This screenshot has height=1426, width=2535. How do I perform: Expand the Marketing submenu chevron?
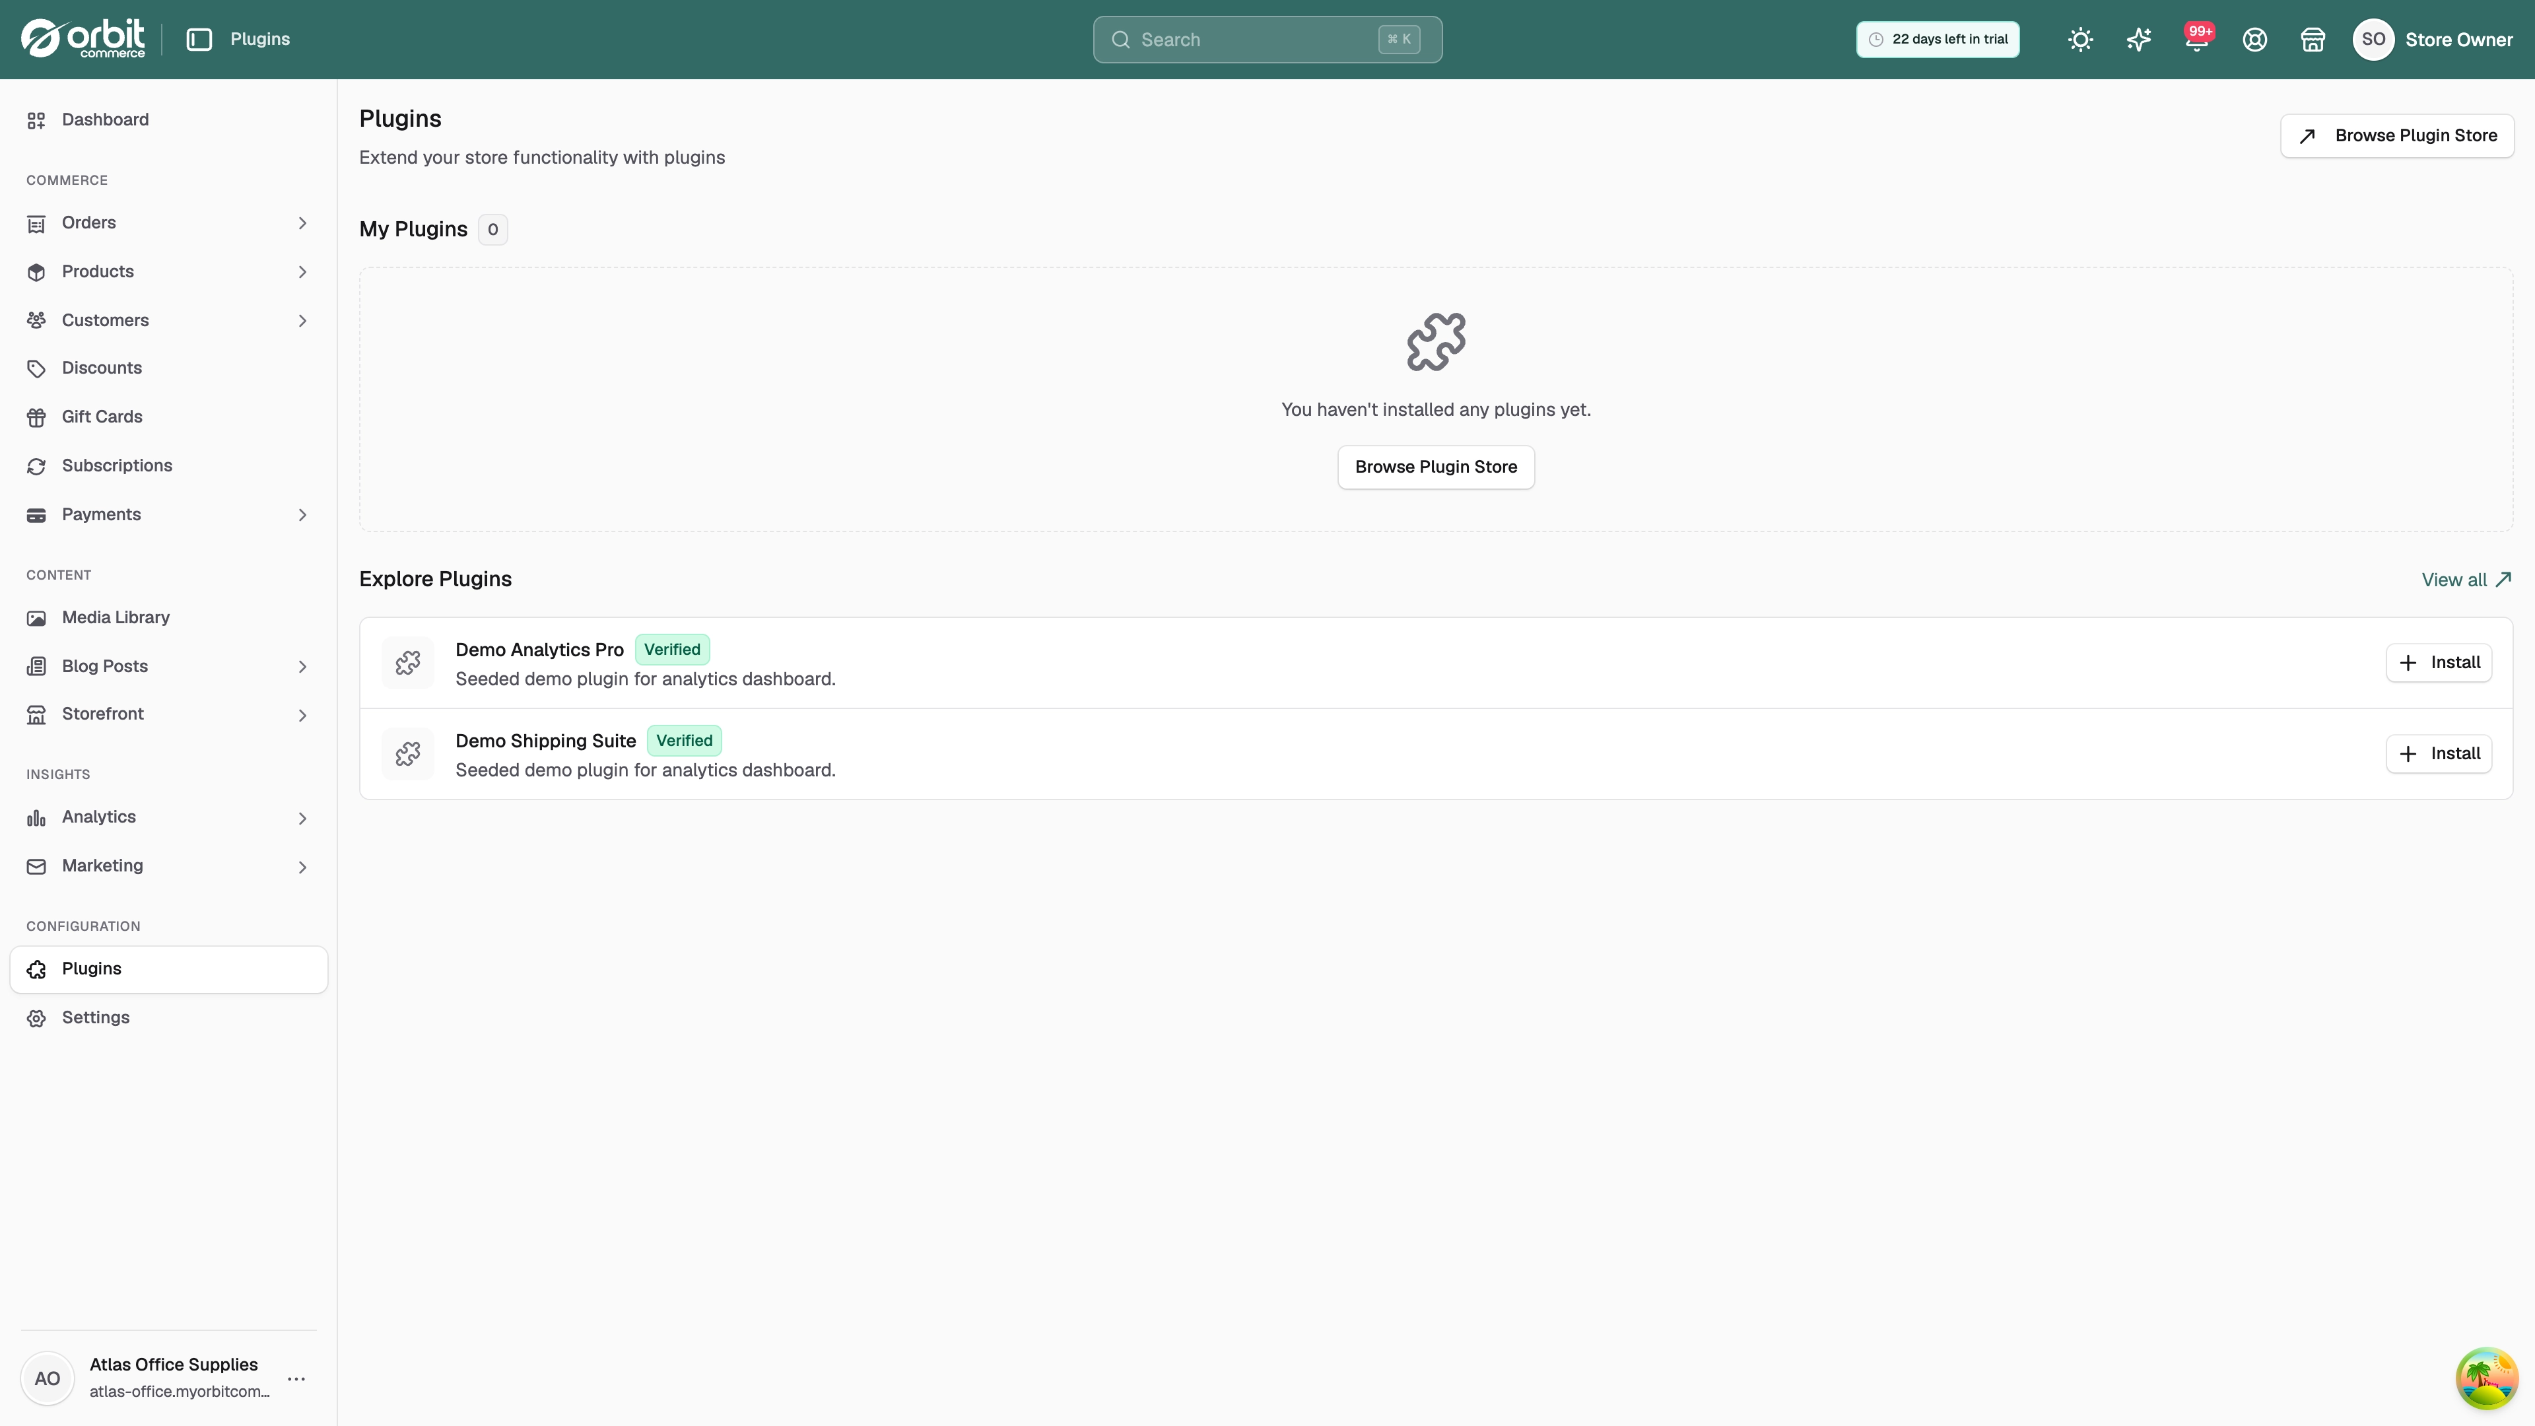click(302, 867)
